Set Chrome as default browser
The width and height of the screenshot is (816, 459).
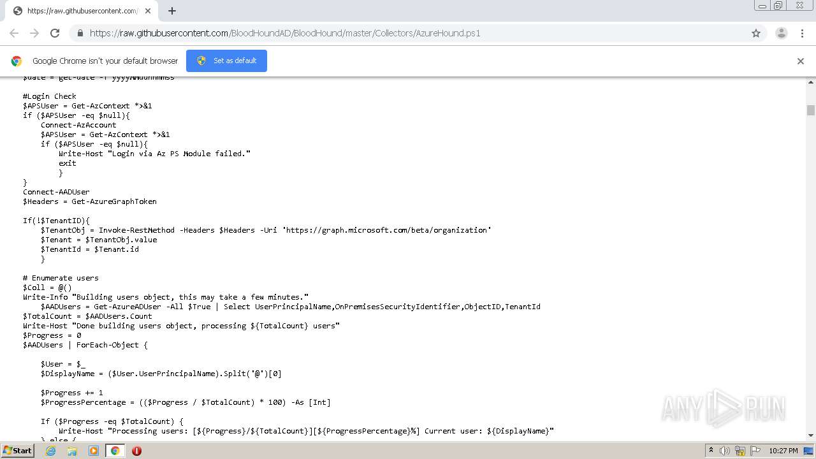(x=226, y=61)
